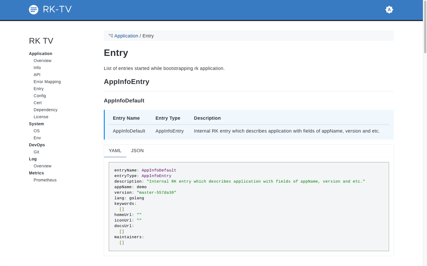Click the AppInfoDefault subsection heading

point(124,101)
